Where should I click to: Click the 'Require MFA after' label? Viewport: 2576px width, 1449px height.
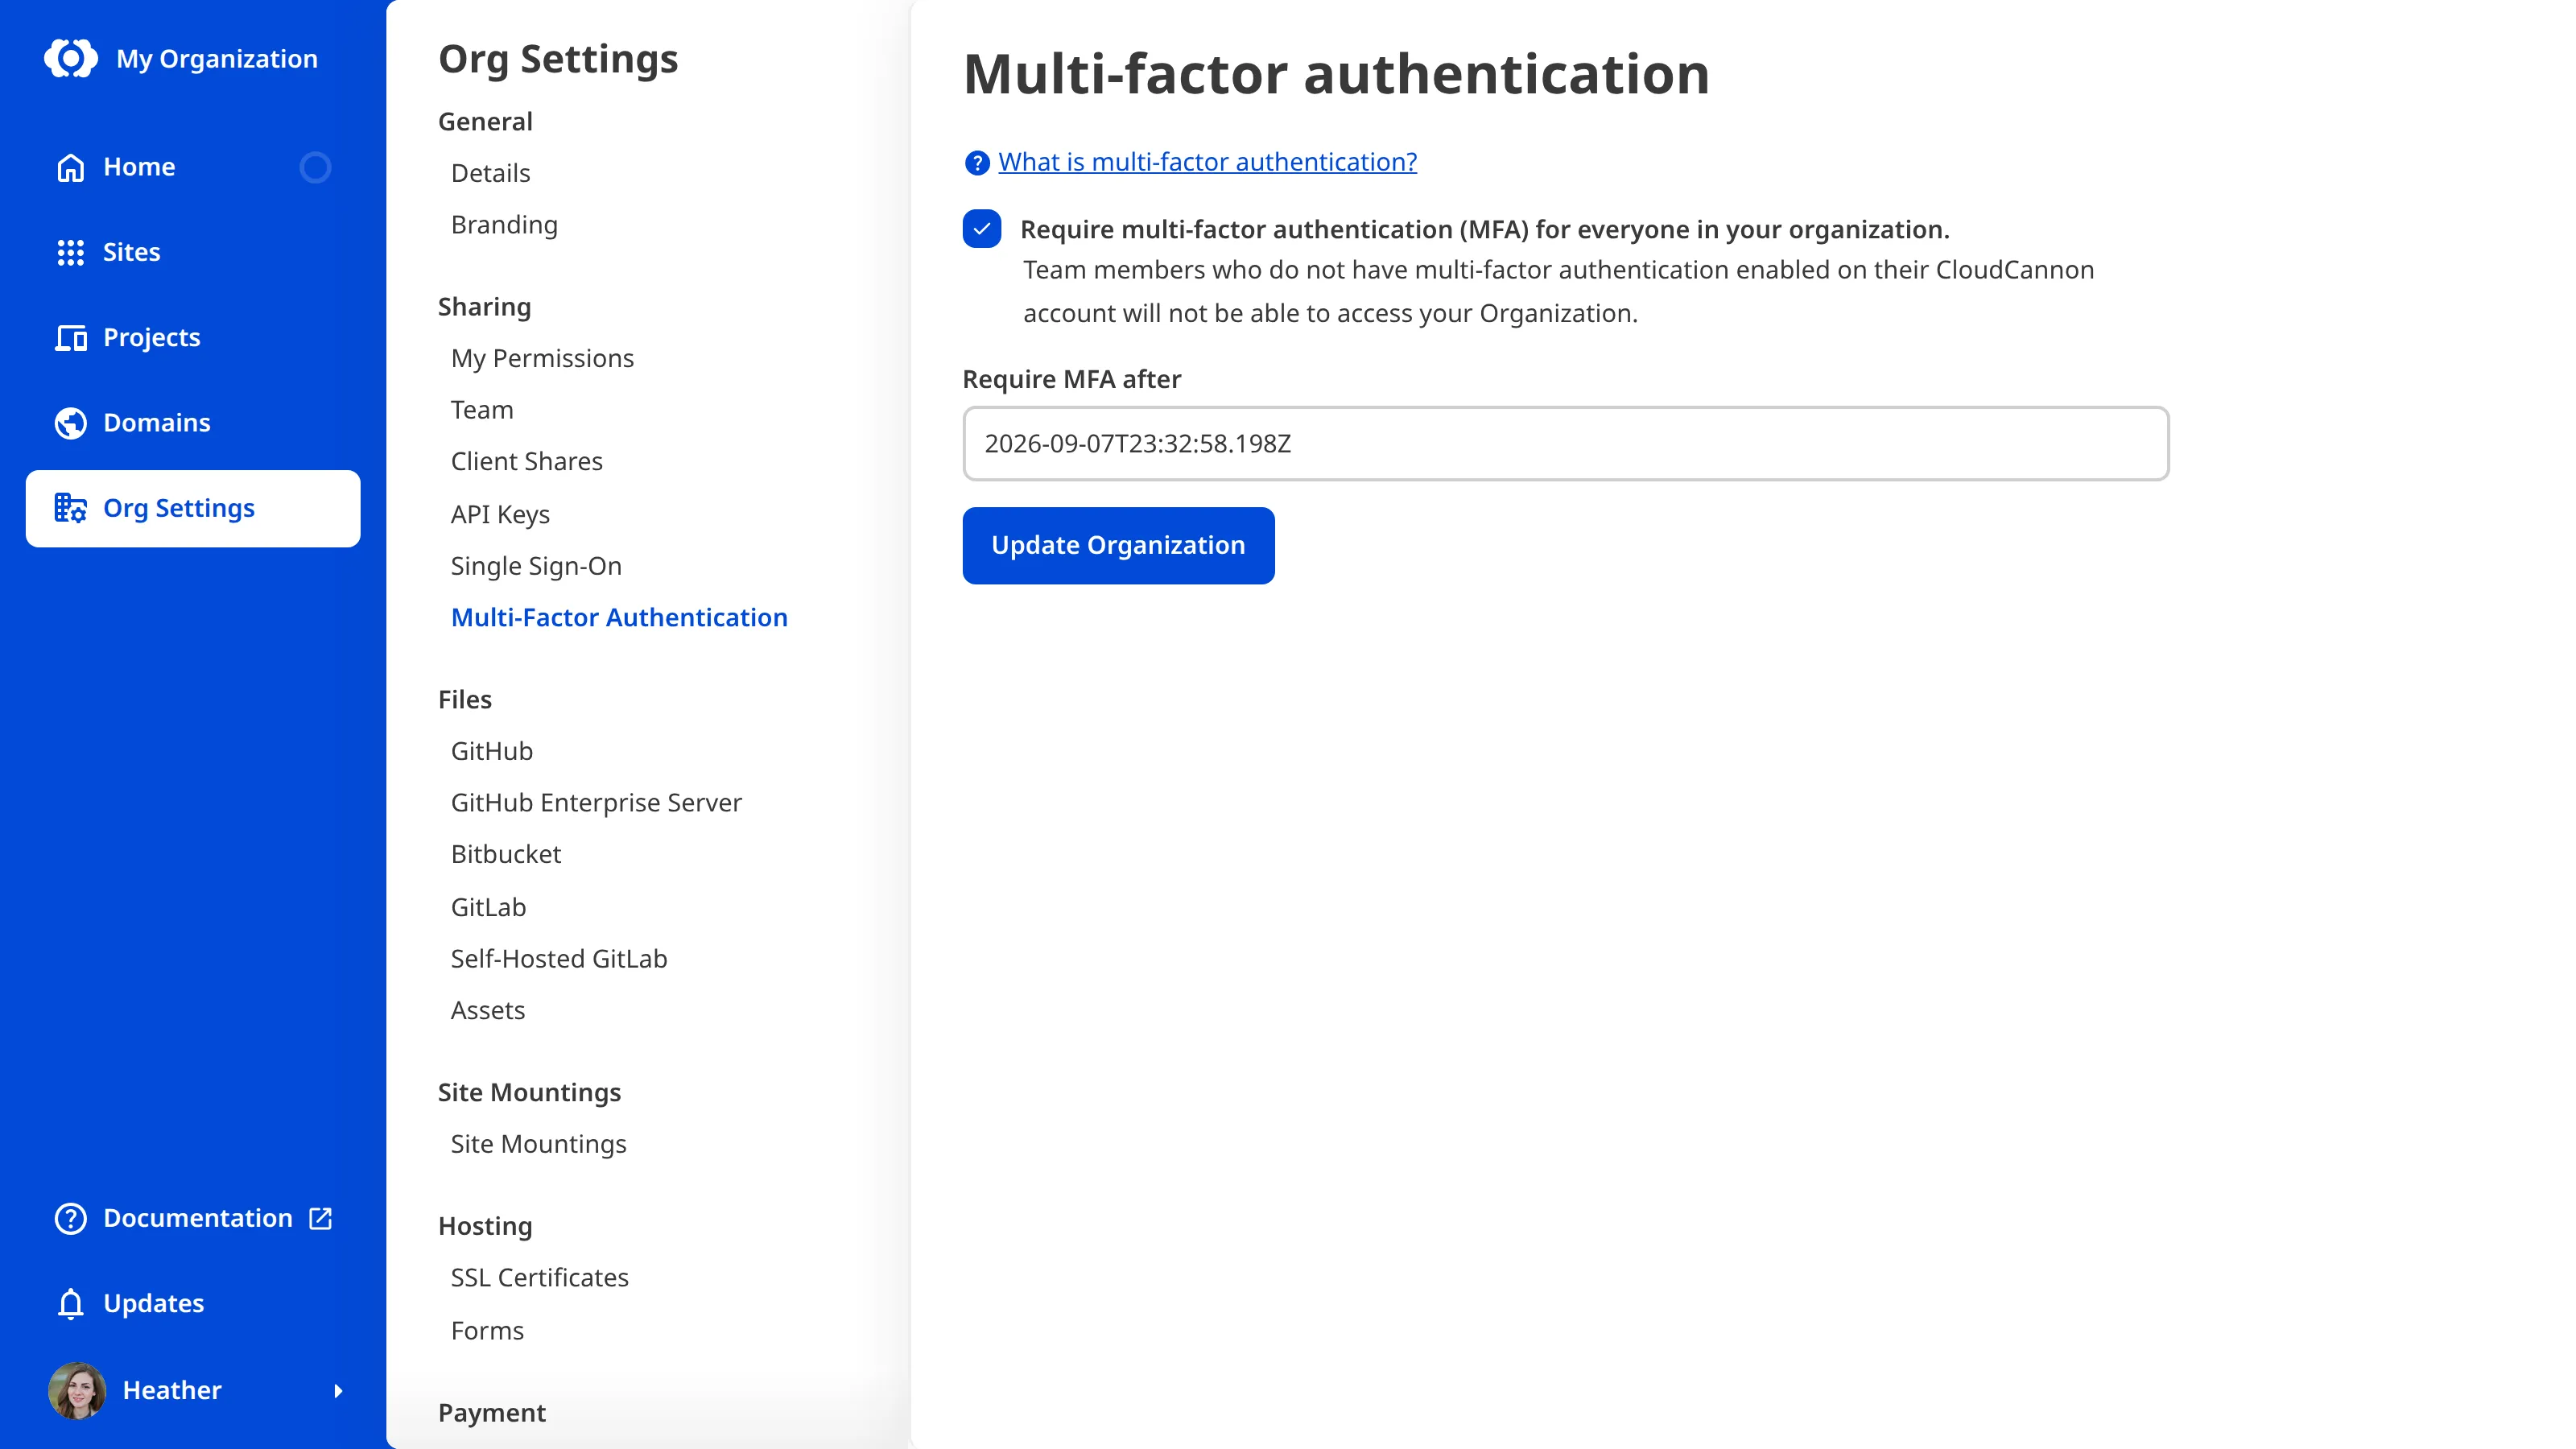[1071, 379]
